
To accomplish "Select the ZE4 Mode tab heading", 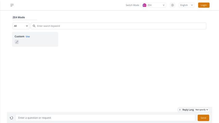I will [19, 17].
